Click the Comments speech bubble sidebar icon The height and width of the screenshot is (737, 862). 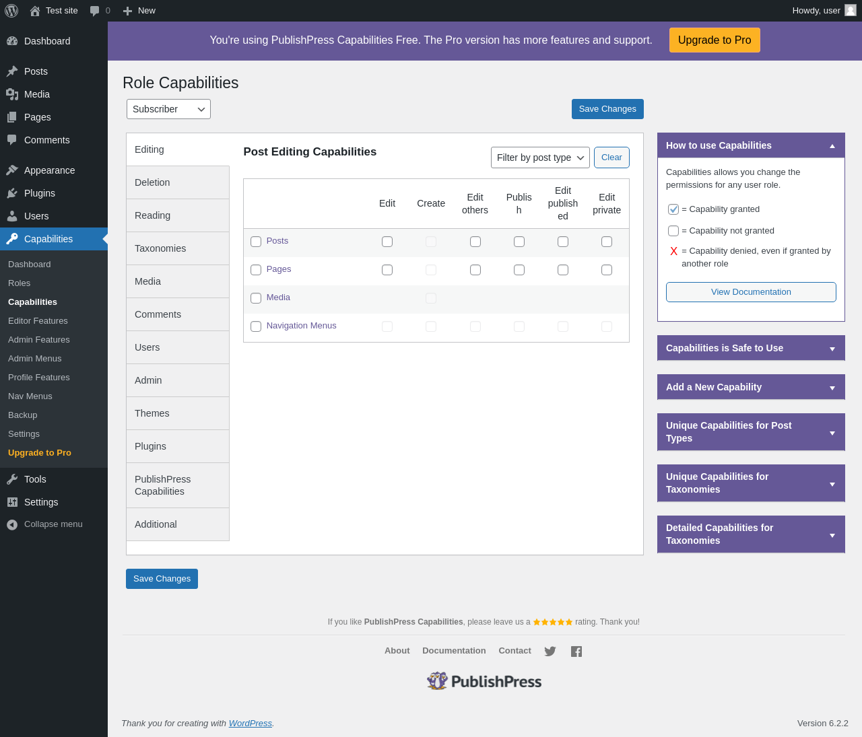point(12,140)
